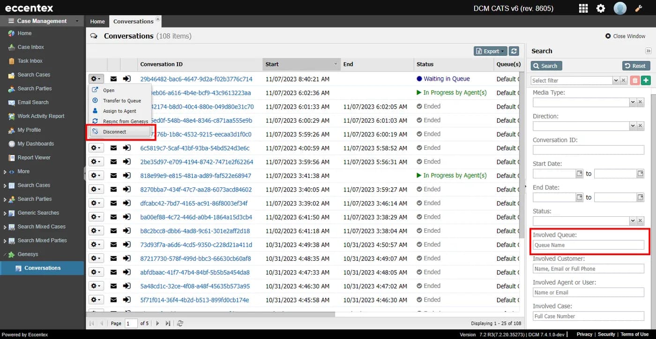Add a filter with green plus icon
656x339 pixels.
(646, 81)
